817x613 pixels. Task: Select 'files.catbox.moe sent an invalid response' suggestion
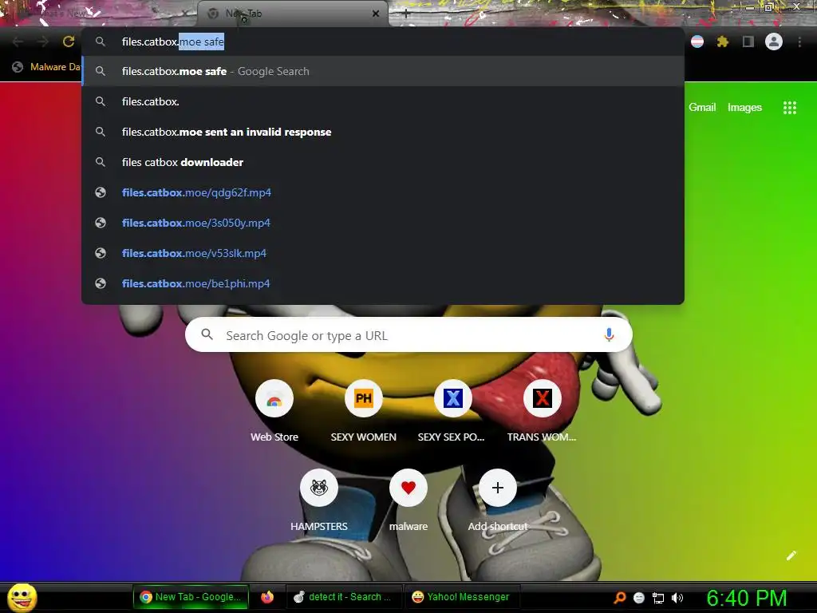(x=383, y=132)
